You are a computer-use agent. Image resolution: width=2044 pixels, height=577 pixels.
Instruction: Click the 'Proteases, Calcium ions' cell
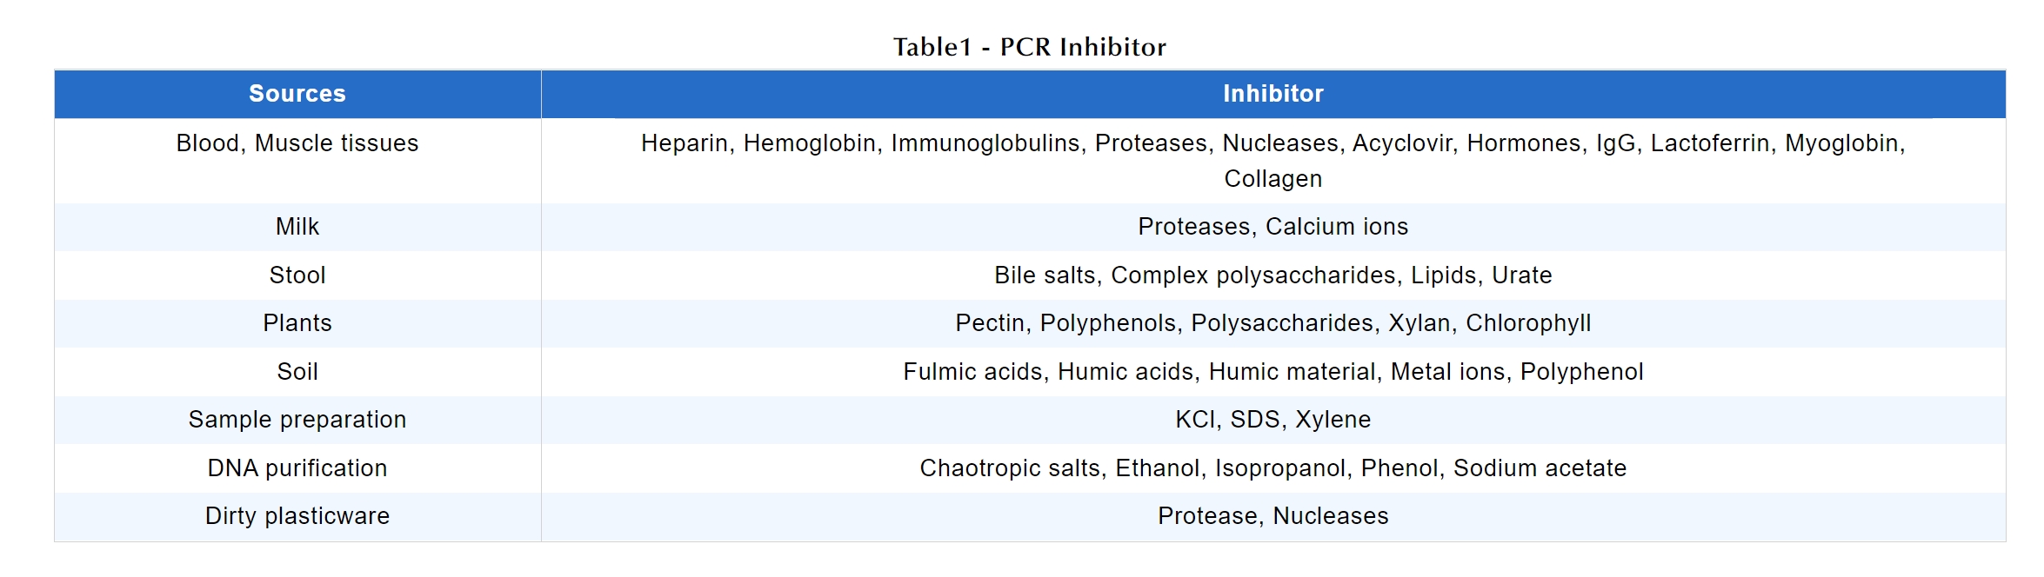click(x=1273, y=227)
